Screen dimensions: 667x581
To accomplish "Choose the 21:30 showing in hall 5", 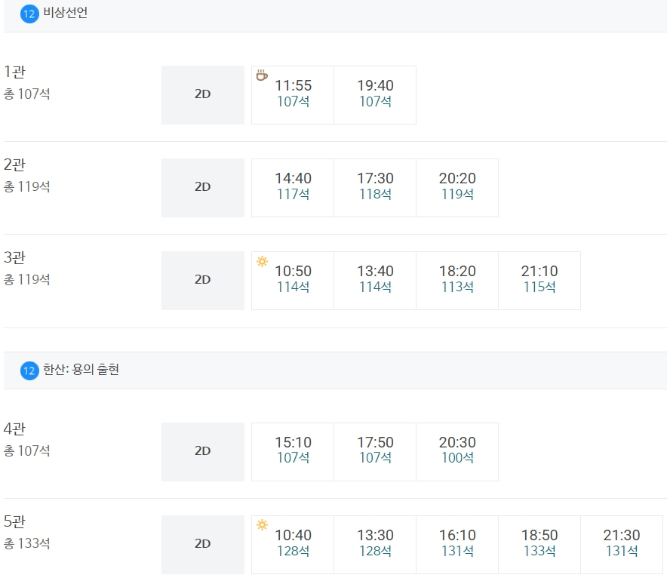I will (622, 545).
